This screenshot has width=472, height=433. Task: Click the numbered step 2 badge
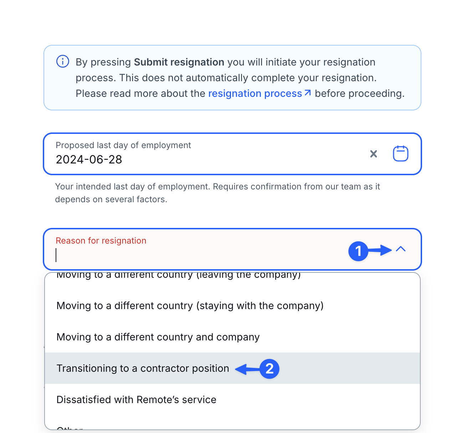pyautogui.click(x=270, y=369)
